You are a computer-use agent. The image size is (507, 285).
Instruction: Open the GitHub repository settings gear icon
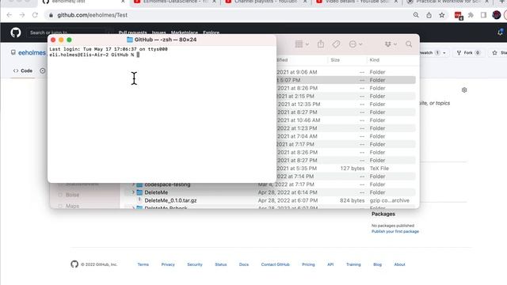[x=464, y=90]
